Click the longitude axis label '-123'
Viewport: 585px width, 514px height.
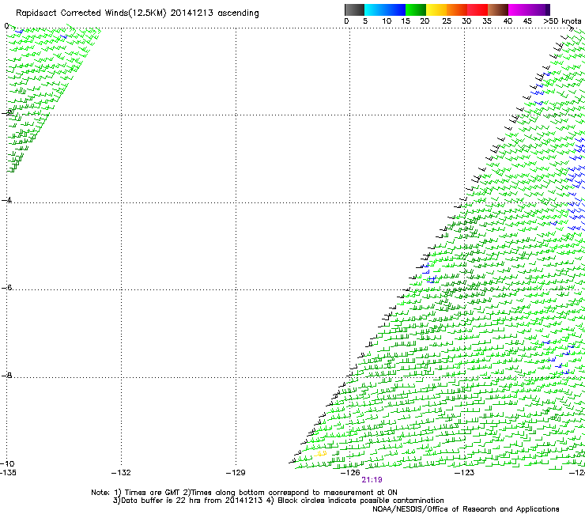click(x=465, y=473)
